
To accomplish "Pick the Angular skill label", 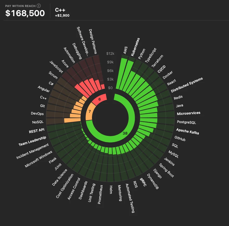I will point(44,89).
